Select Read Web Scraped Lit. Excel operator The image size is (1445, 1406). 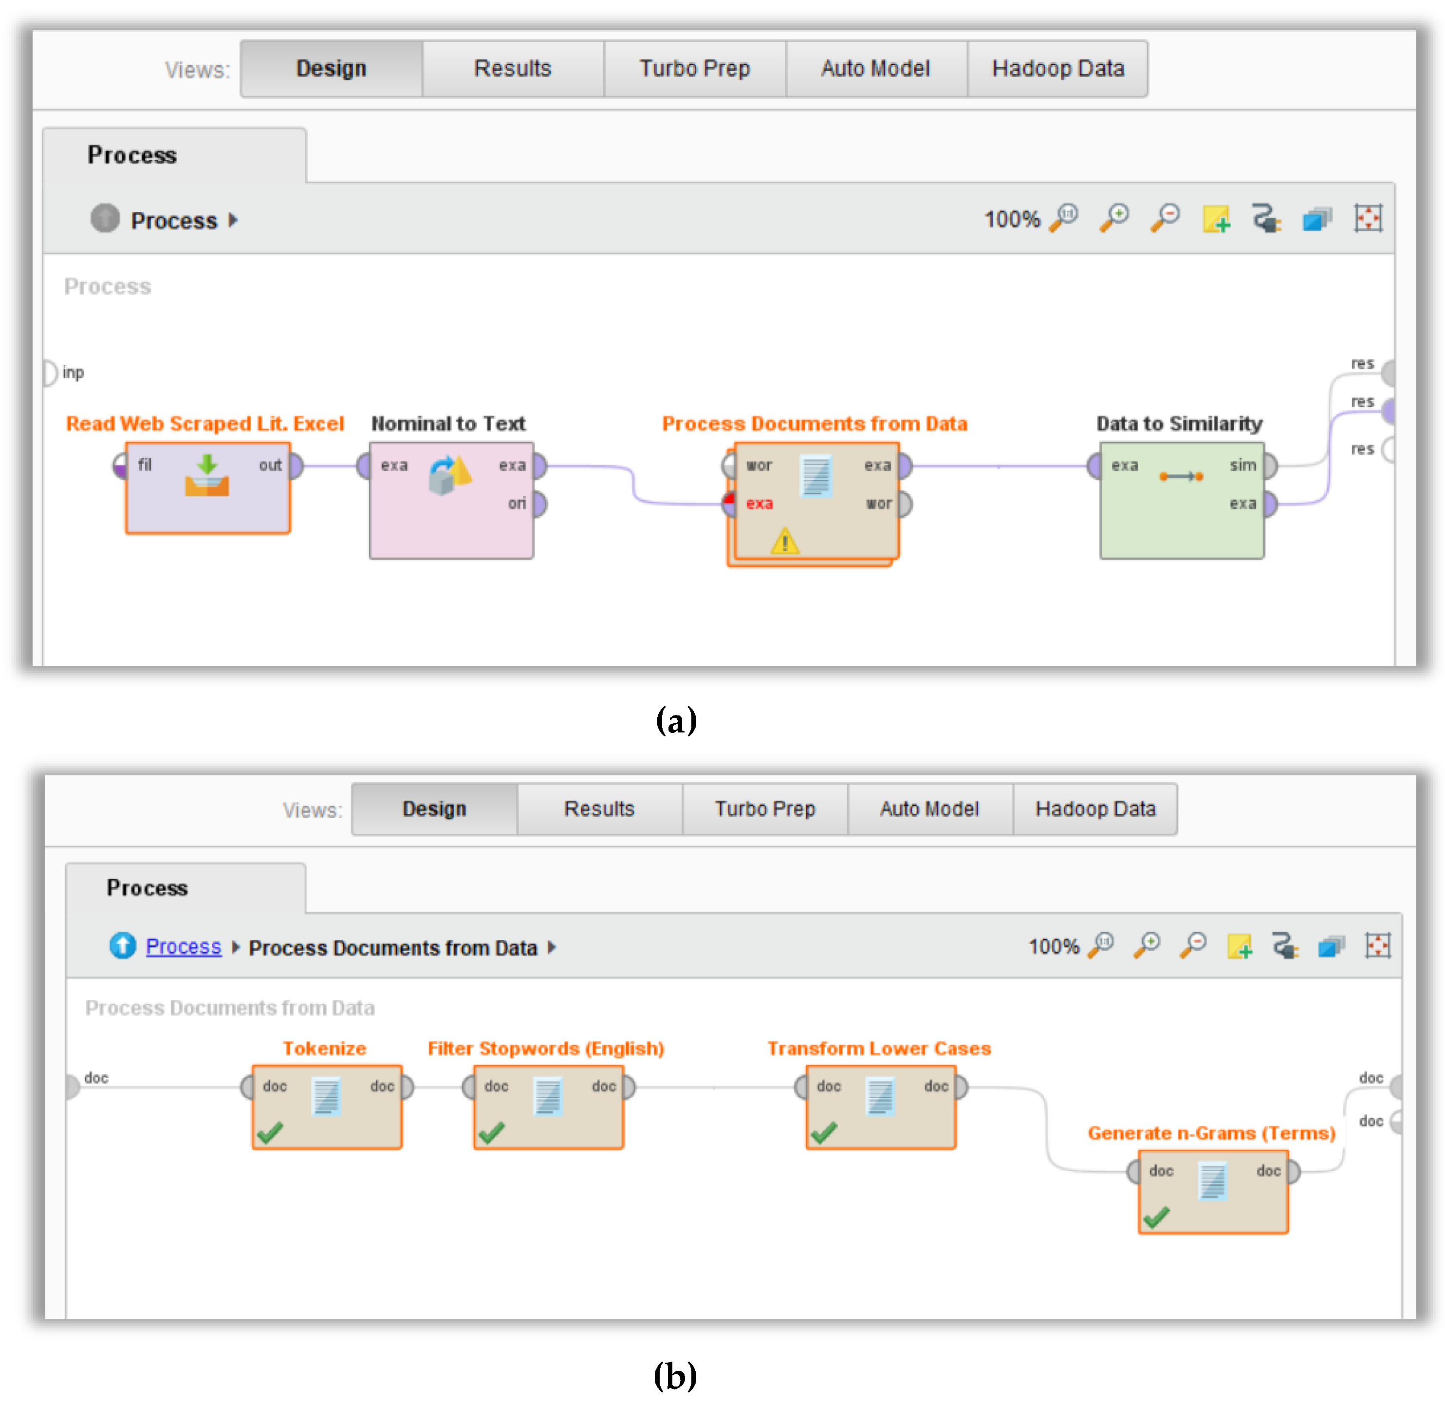[207, 487]
